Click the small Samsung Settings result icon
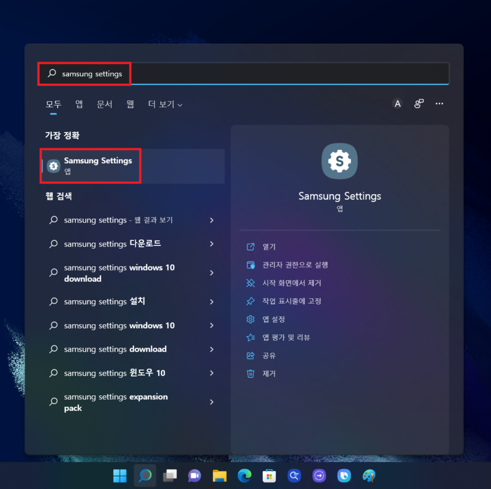The height and width of the screenshot is (489, 491). [x=53, y=166]
